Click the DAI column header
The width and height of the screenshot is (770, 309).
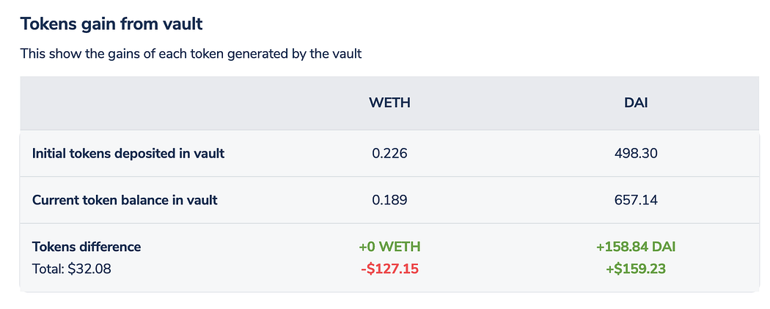[x=636, y=103]
